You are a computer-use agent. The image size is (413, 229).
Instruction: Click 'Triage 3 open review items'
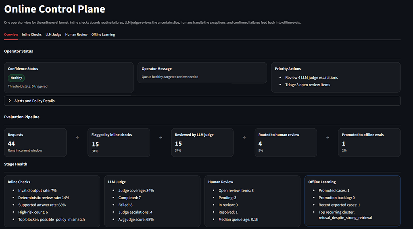point(307,85)
